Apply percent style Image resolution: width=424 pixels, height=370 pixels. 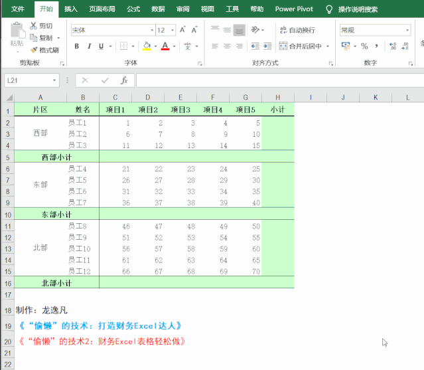(364, 46)
